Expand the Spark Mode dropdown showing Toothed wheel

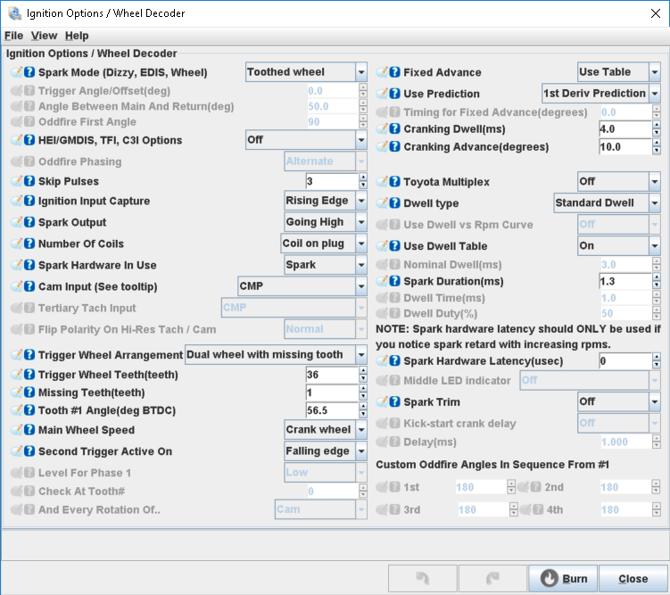click(x=360, y=72)
